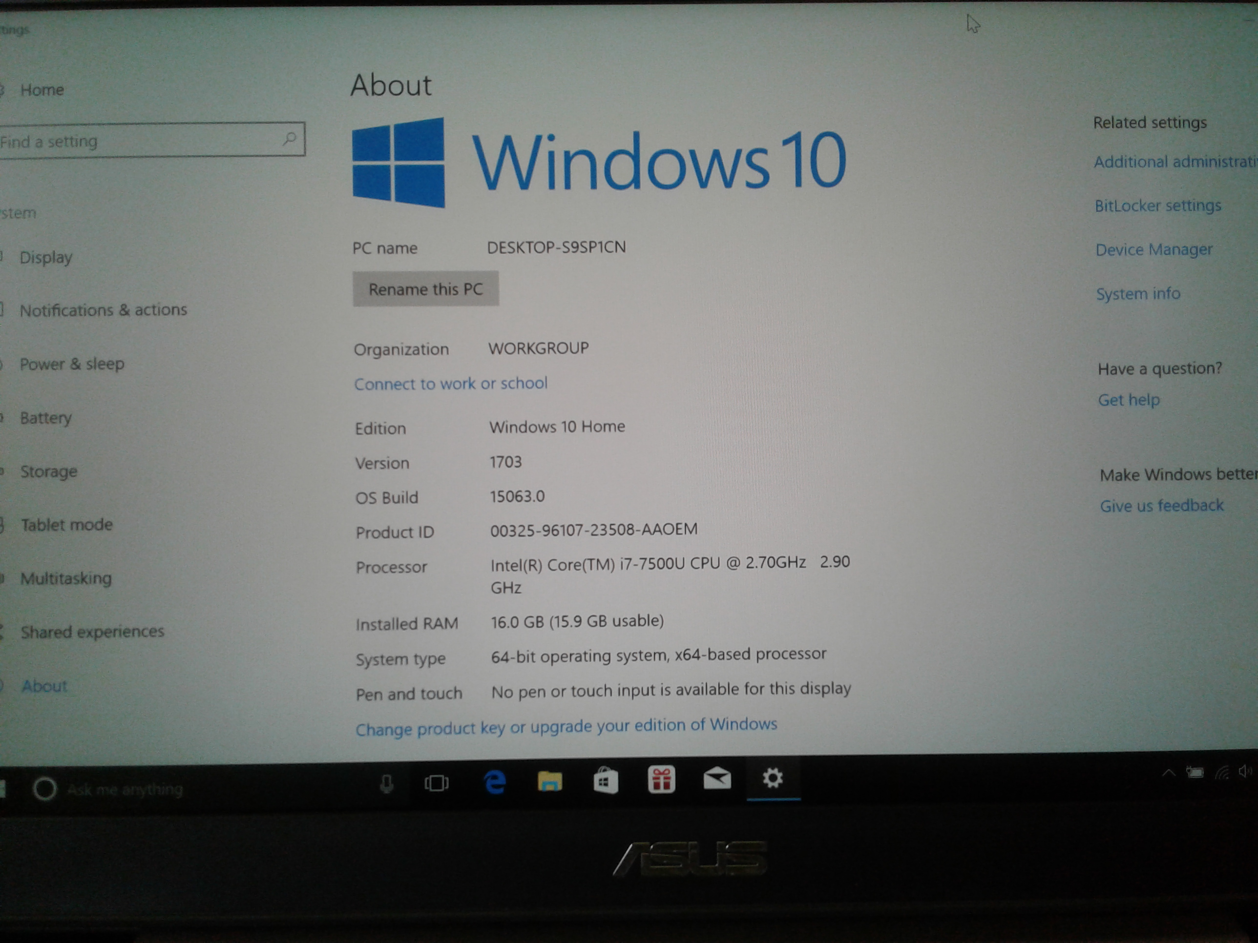The image size is (1258, 943).
Task: Launch the Microsoft Store taskbar icon
Action: [605, 780]
